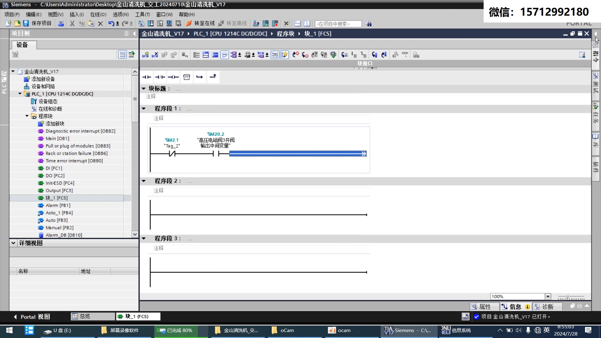Viewport: 601px width, 338px height.
Task: Toggle network comments display icon
Action: pyautogui.click(x=275, y=55)
